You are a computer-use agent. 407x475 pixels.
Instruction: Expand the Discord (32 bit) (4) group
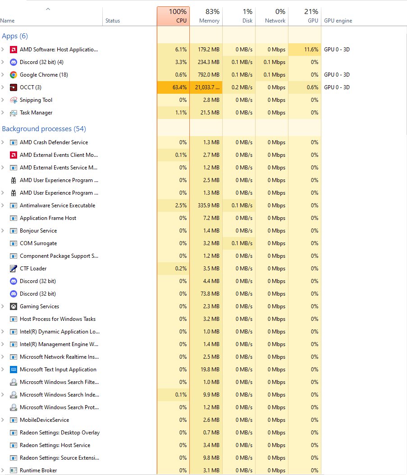tap(3, 62)
